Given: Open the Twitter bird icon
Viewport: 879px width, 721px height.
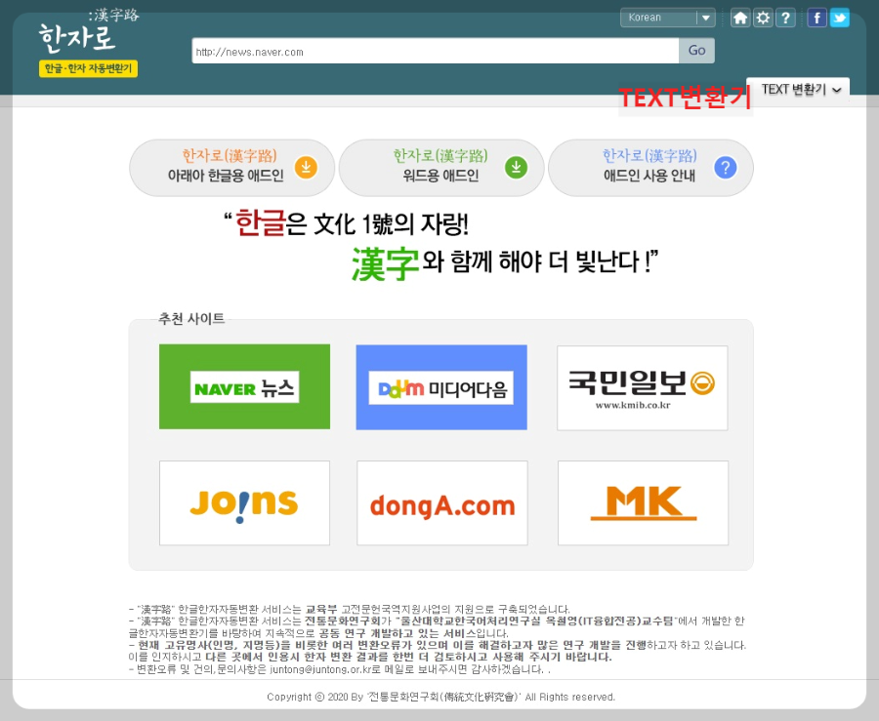Looking at the screenshot, I should pos(840,18).
